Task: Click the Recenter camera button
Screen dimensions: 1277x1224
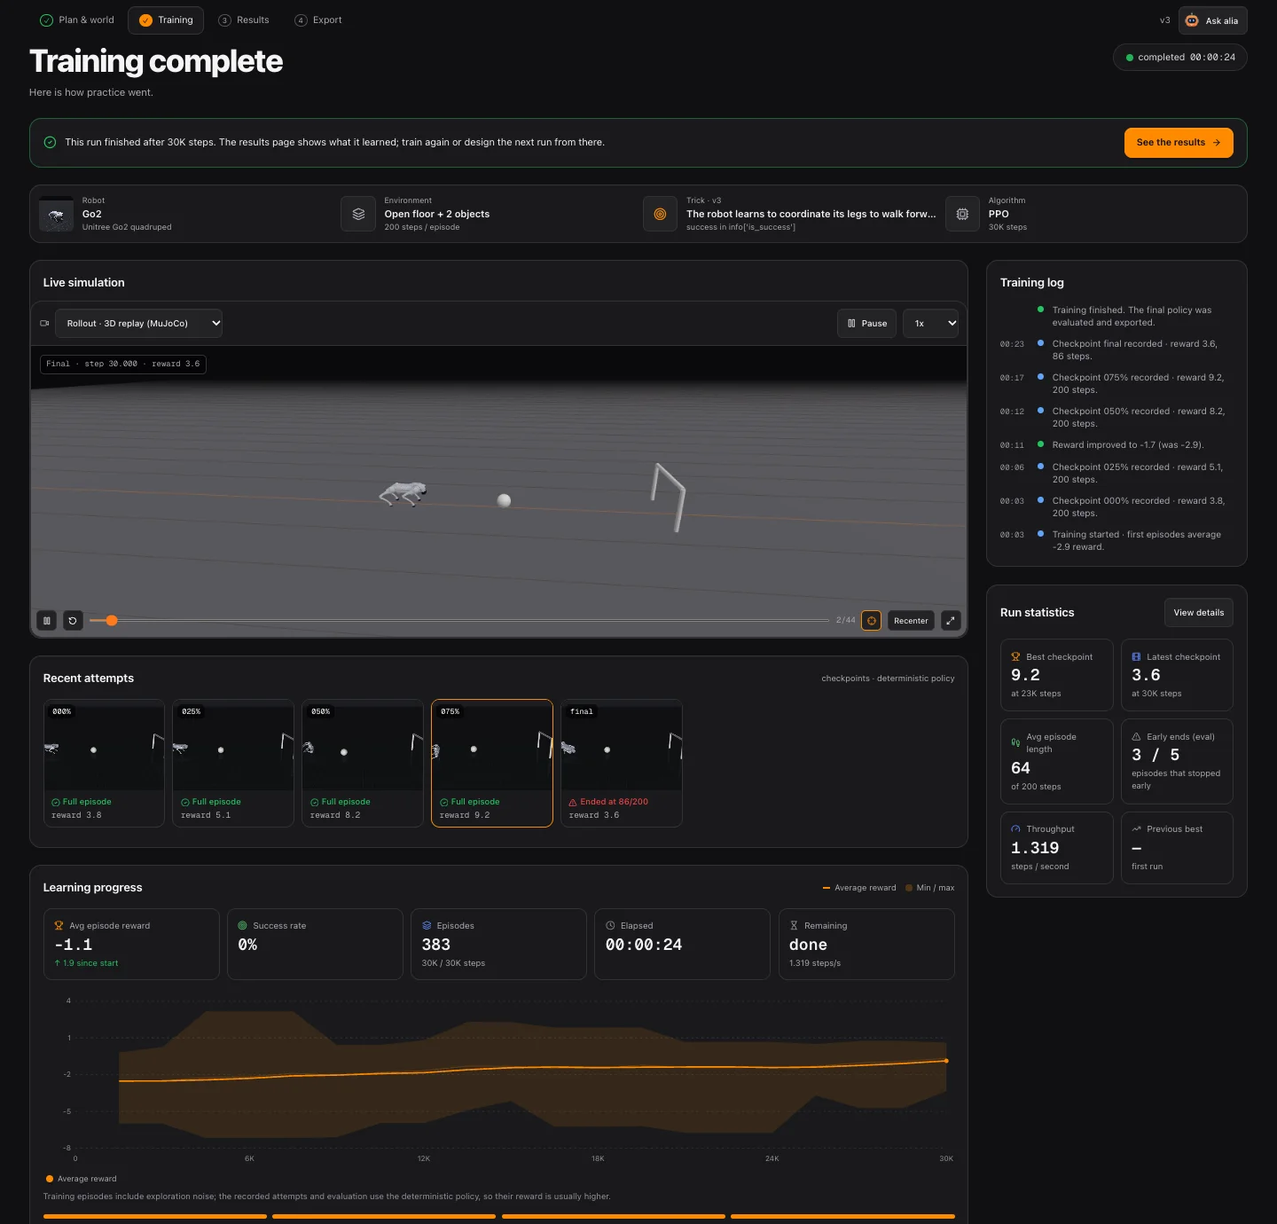Action: [x=911, y=621]
